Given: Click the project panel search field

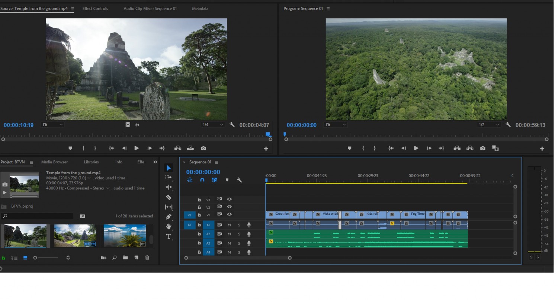Looking at the screenshot, I should tap(37, 216).
